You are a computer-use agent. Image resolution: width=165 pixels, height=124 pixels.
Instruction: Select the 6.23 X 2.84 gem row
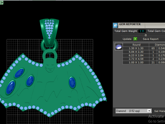144,55
